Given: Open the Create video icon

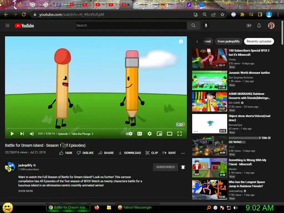Looking at the screenshot, I should (x=249, y=26).
